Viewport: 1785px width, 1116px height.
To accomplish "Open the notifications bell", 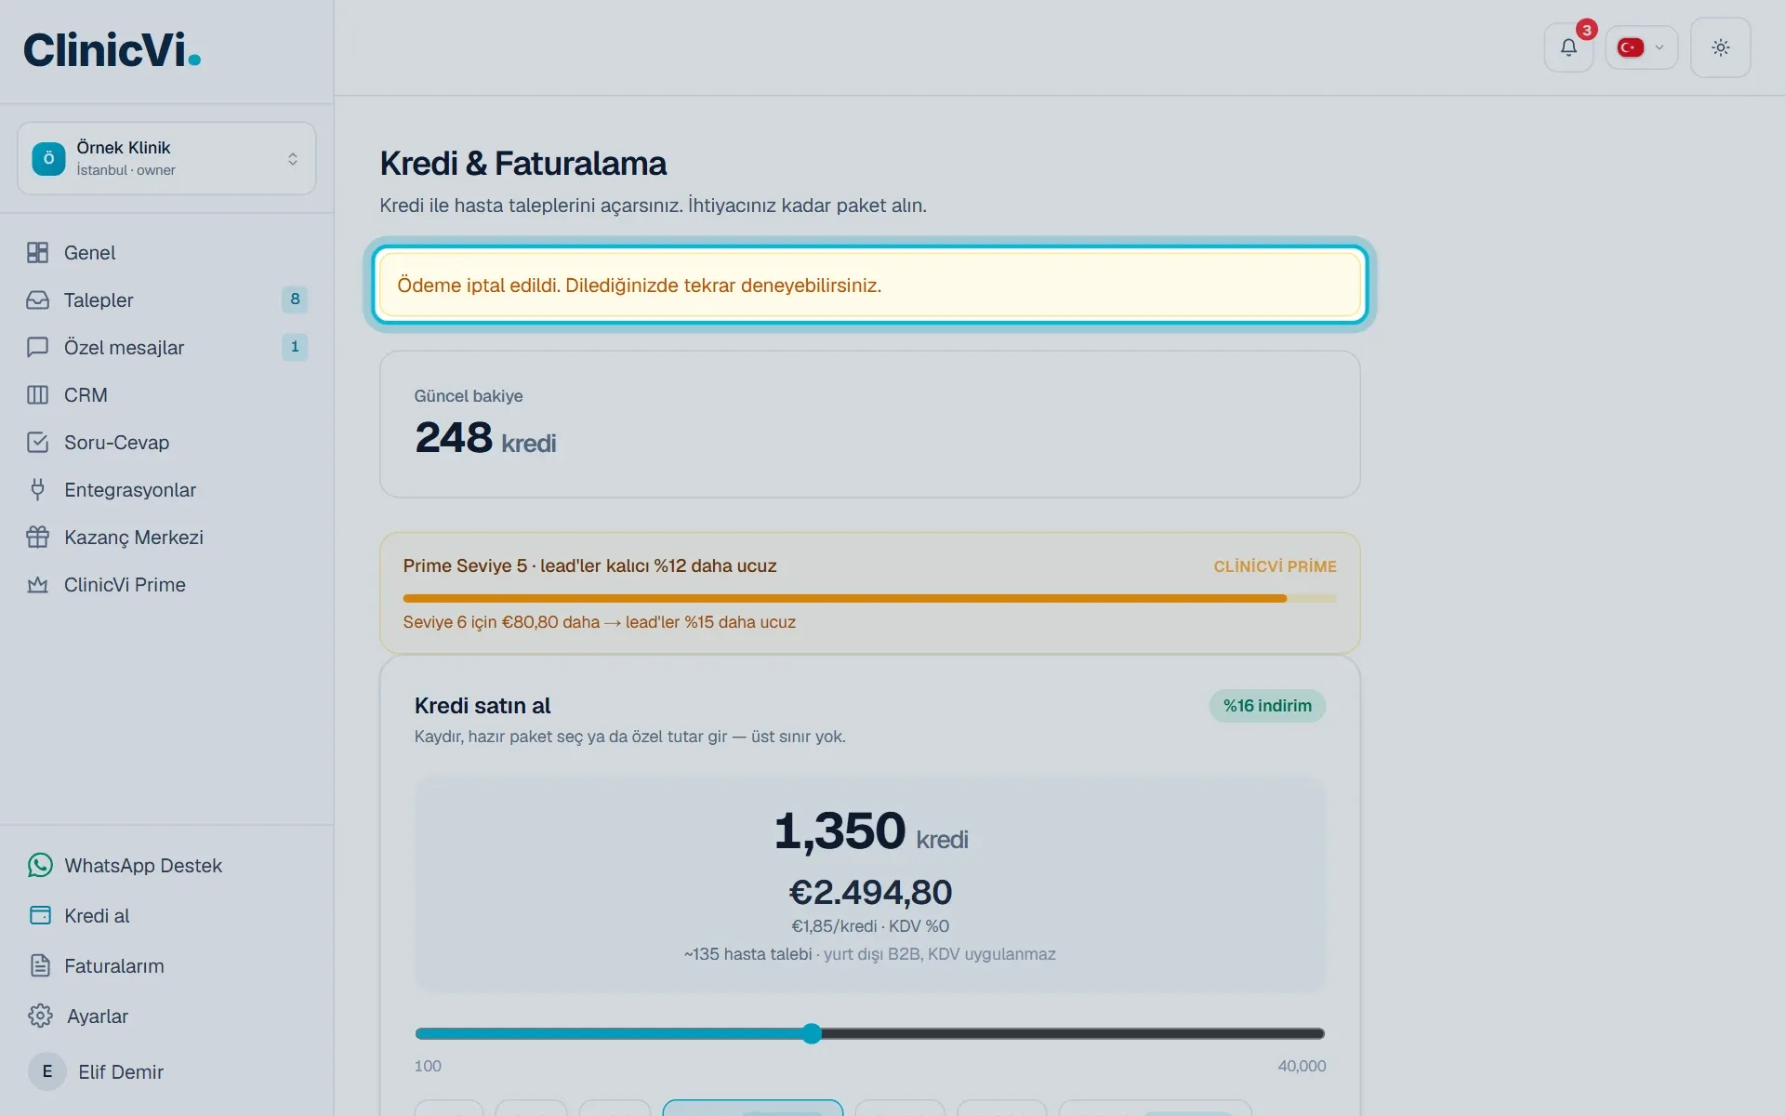I will (x=1568, y=47).
